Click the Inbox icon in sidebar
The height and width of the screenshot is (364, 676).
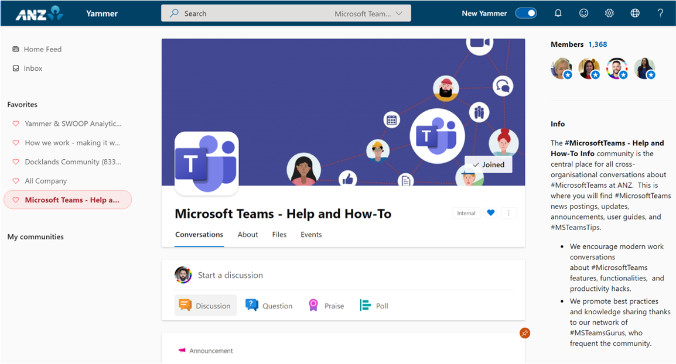16,68
